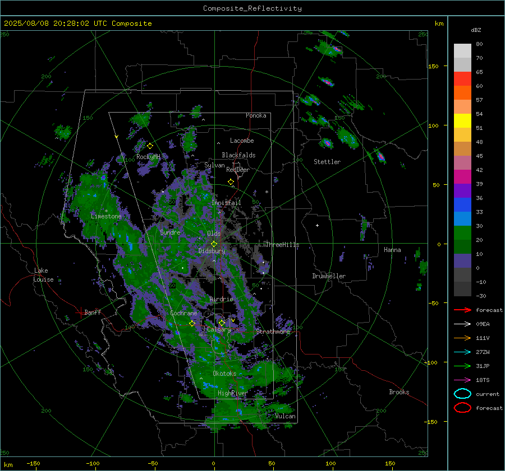Screen dimensions: 505x471
Task: Click the red cross marker at Banff
Action: (x=80, y=313)
